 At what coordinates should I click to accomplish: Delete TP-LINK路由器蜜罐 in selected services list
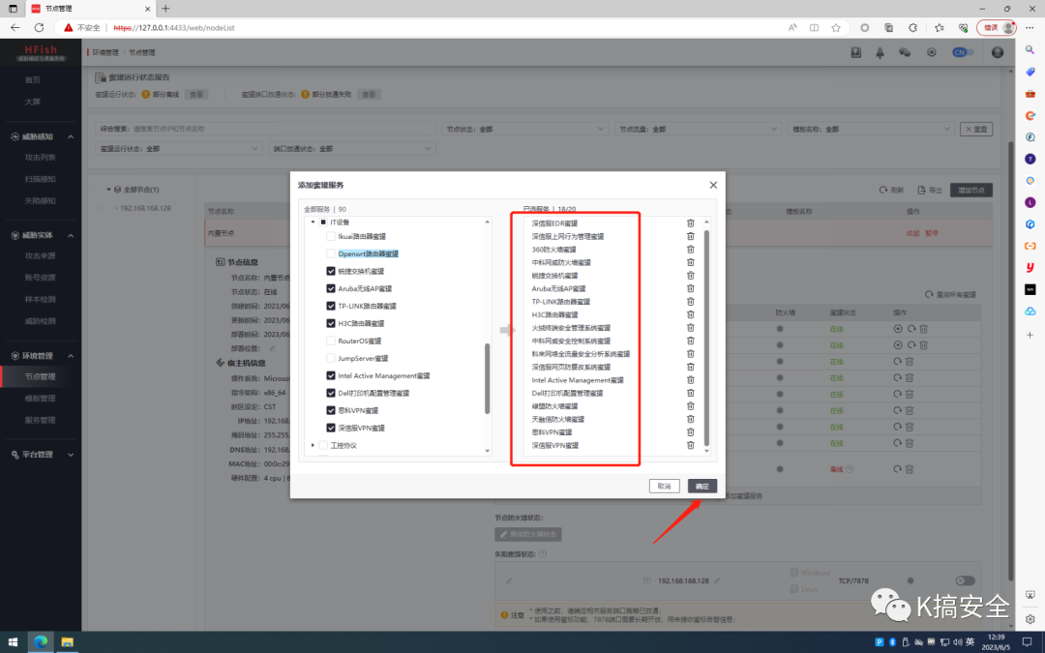coord(691,301)
